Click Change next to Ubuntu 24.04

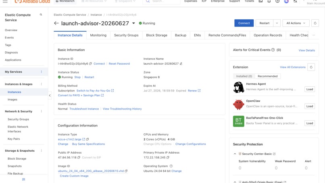pyautogui.click(x=176, y=171)
